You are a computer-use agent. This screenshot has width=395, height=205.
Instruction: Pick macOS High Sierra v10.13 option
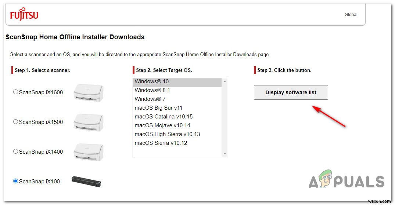click(177, 134)
